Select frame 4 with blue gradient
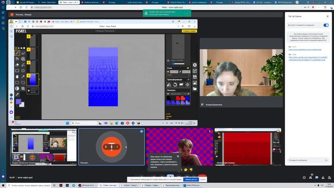The height and width of the screenshot is (188, 334). (32, 79)
